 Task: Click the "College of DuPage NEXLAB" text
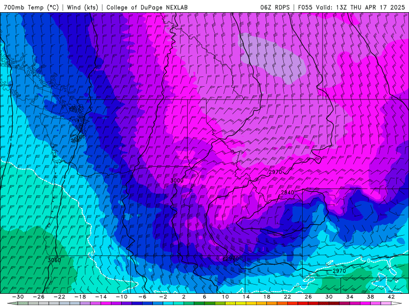coord(147,8)
